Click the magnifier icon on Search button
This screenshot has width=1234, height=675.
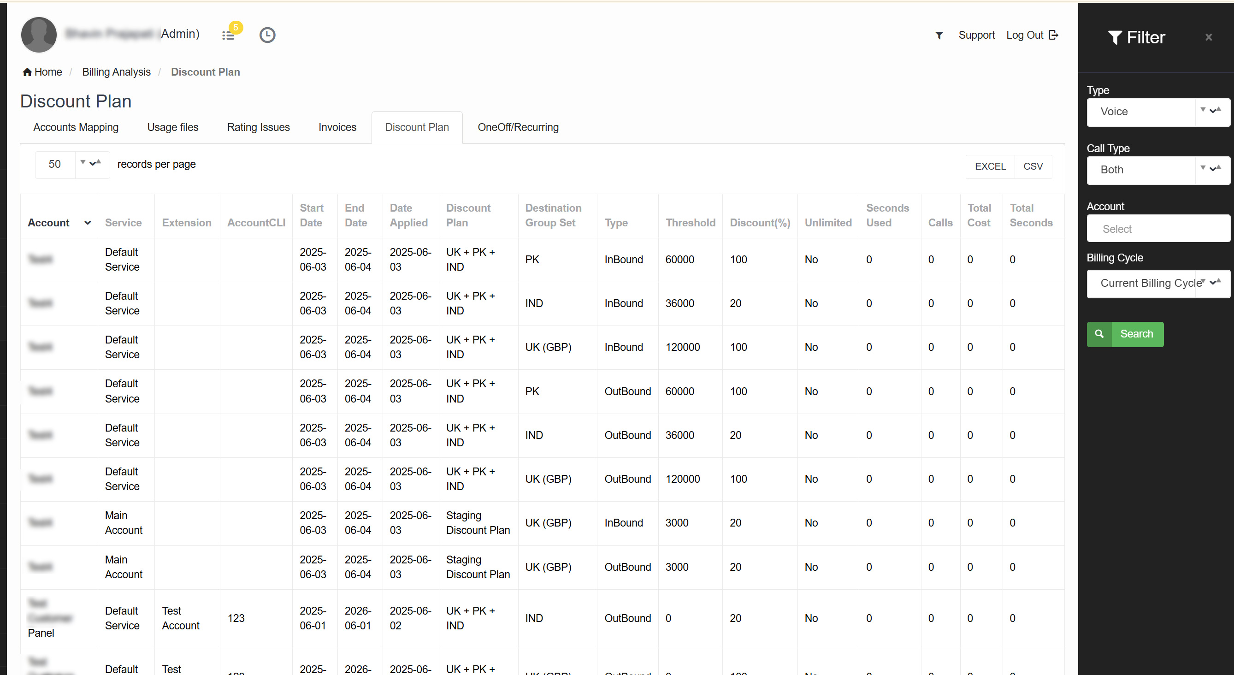pos(1099,334)
